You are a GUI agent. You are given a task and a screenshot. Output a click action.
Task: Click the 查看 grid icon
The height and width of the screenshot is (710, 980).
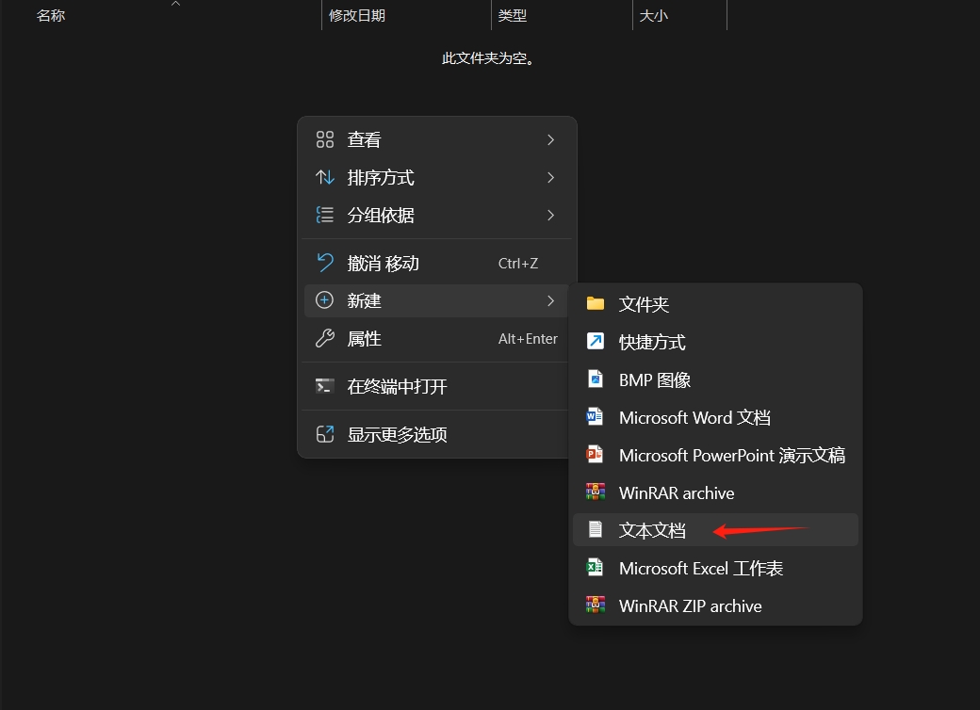click(325, 139)
